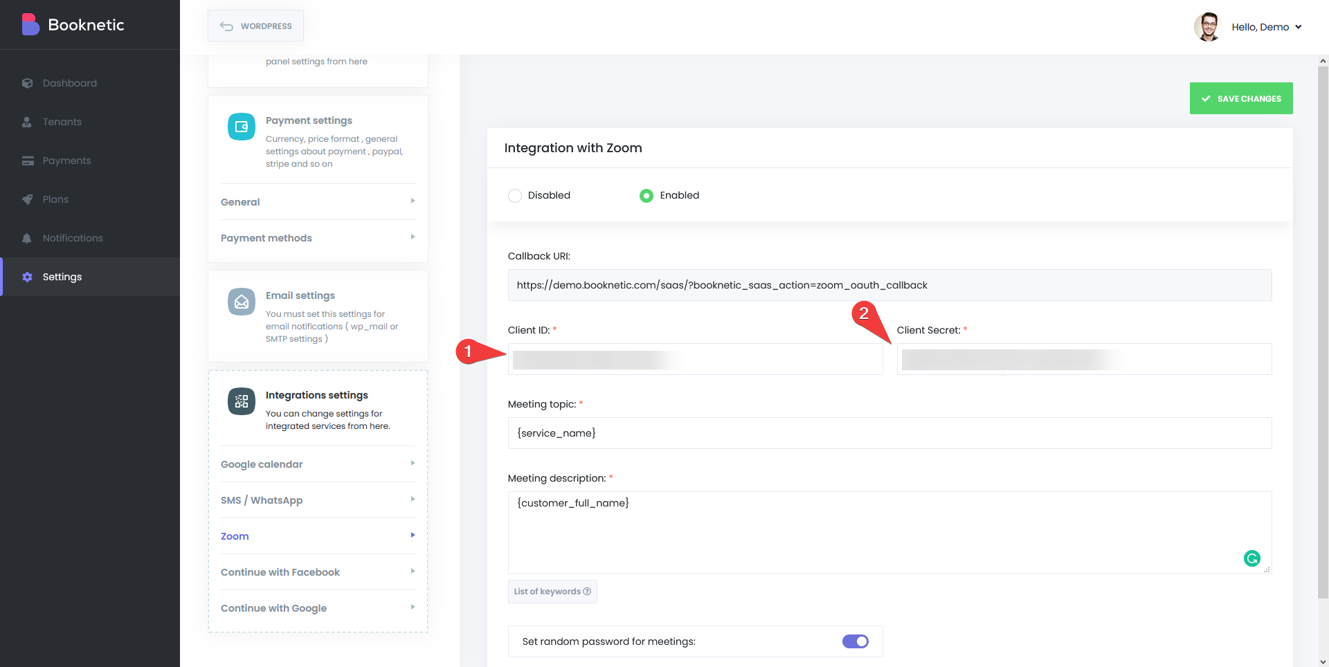Click the Email settings envelope icon
Image resolution: width=1329 pixels, height=667 pixels.
coord(242,302)
